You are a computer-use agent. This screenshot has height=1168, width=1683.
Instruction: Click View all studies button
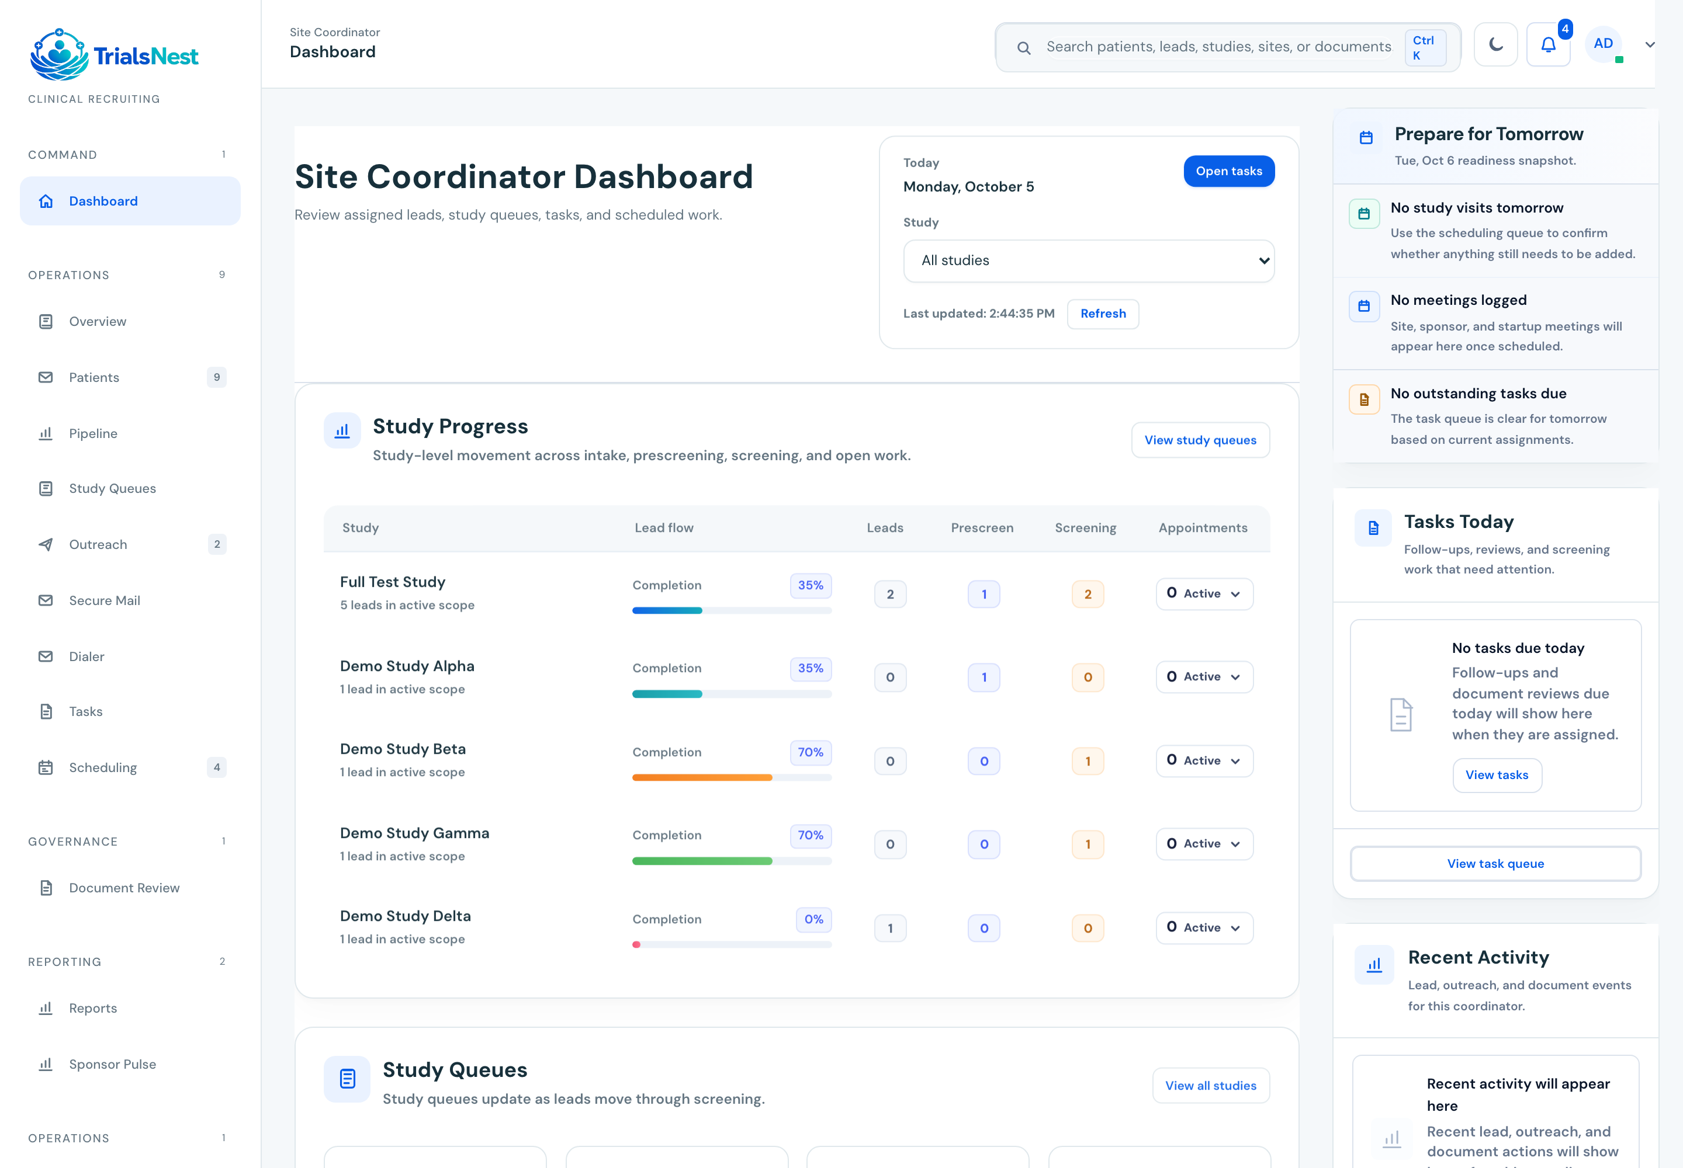coord(1211,1085)
